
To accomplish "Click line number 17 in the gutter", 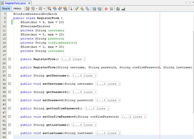I will 4,55.
